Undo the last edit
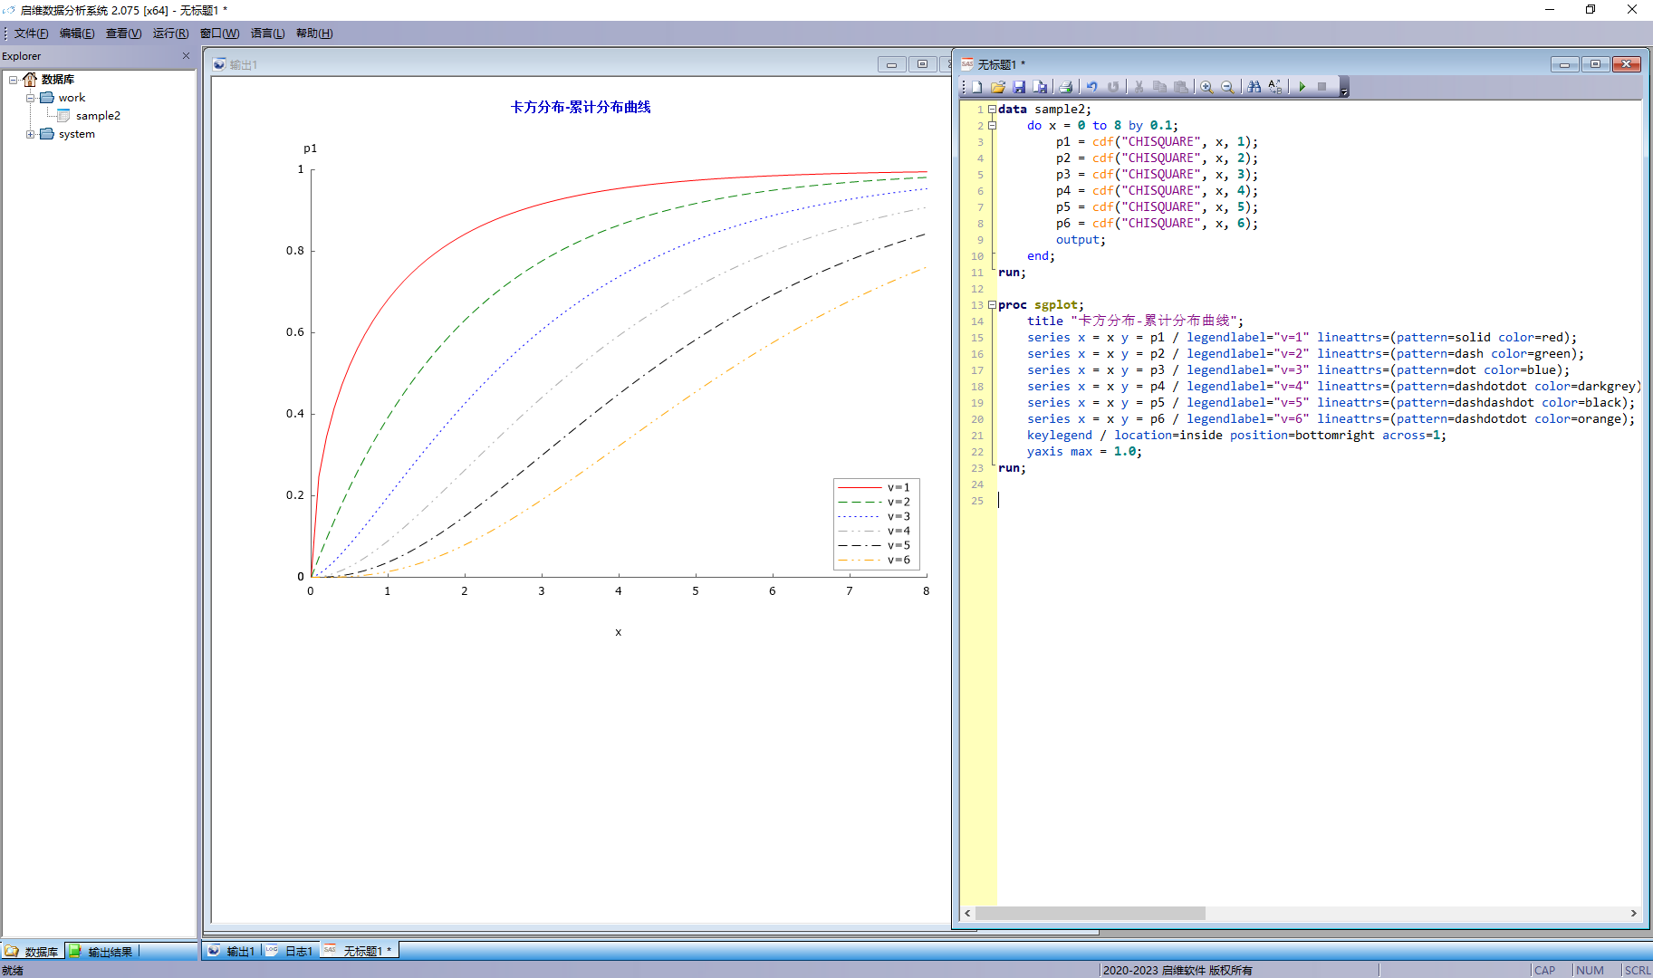Image resolution: width=1653 pixels, height=978 pixels. click(1092, 87)
